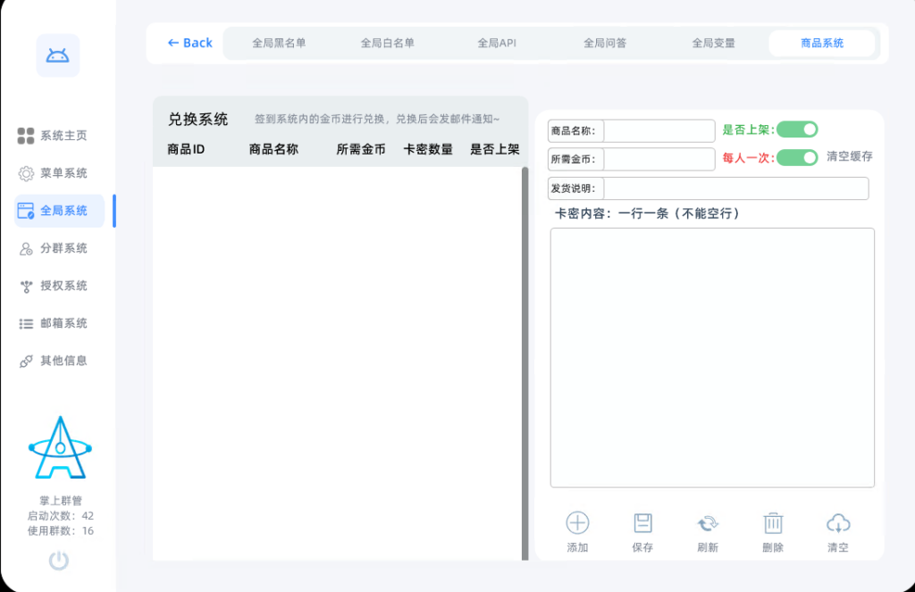Toggle the 是否上架 switch
Screen dimensions: 915x592
coord(795,129)
